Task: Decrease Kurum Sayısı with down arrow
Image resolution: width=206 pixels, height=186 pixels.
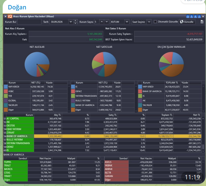Action: 107,22
